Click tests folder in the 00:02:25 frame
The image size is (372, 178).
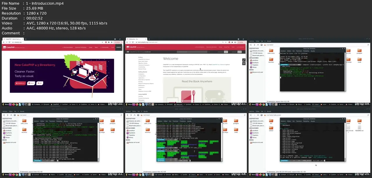348,121
